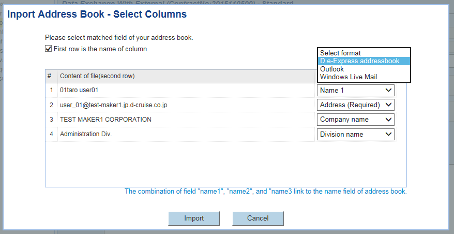
Task: Select the user_01 email address cell
Action: coord(113,105)
